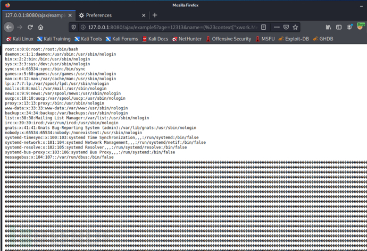Open a new tab with plus button

click(155, 15)
